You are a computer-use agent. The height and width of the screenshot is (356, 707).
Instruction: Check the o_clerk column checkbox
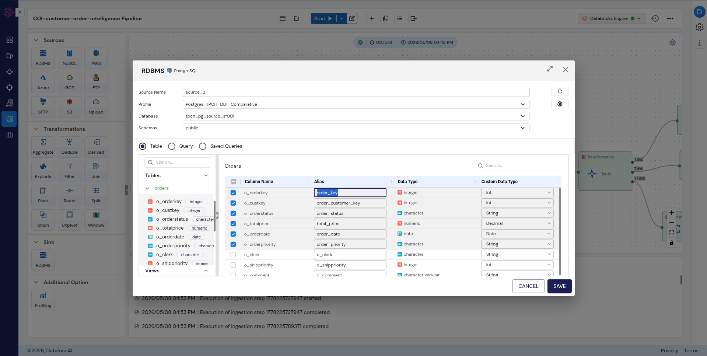[233, 255]
